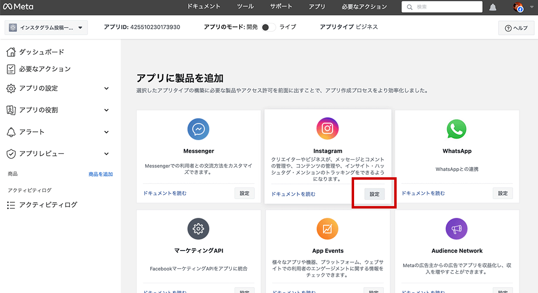The image size is (538, 293).
Task: Open profile dropdown arrow in header
Action: pyautogui.click(x=532, y=7)
